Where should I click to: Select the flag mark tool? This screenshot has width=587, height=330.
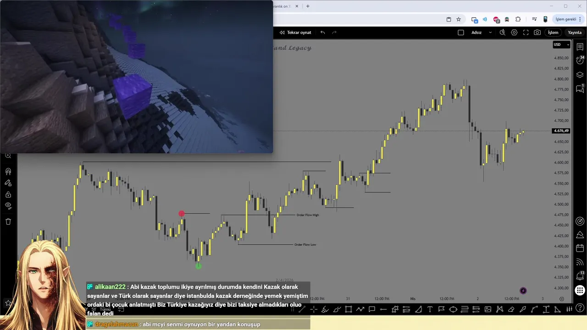pyautogui.click(x=442, y=309)
